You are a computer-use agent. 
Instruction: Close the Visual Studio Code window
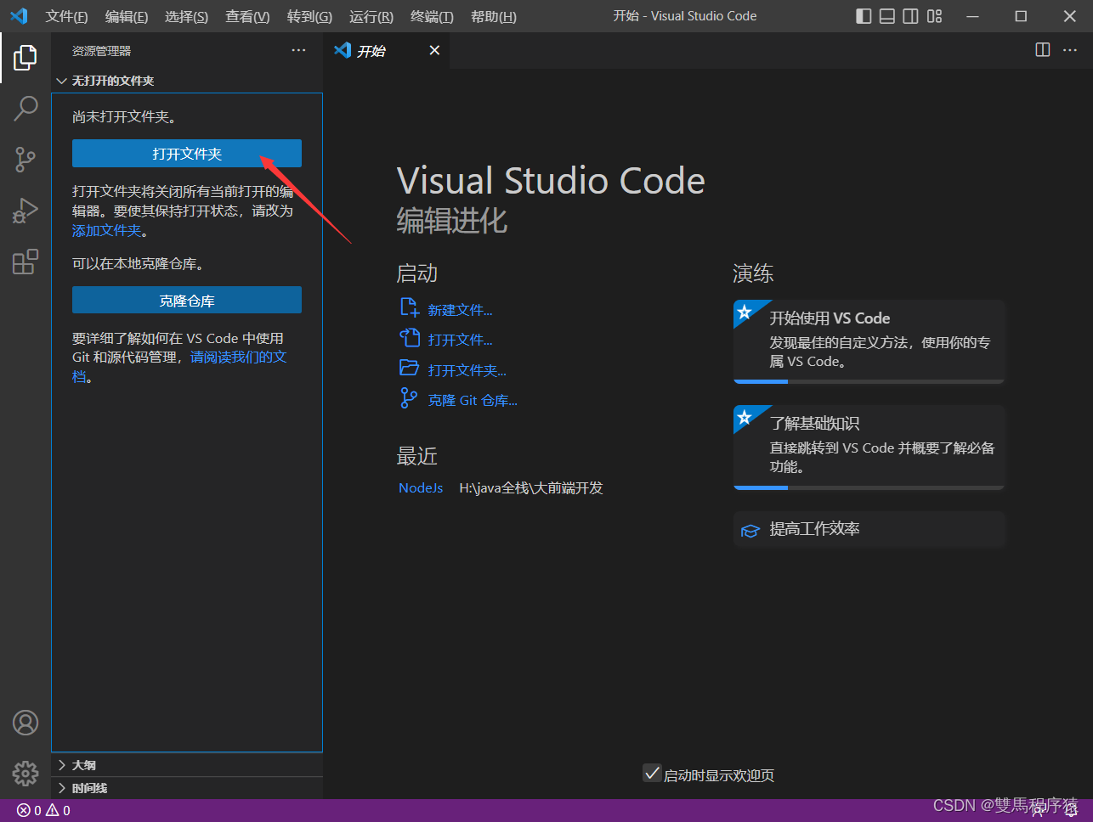click(x=1070, y=16)
